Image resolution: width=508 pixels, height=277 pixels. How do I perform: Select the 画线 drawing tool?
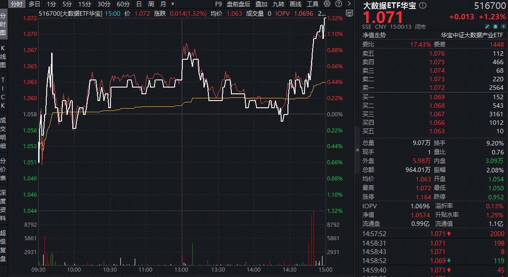296,4
